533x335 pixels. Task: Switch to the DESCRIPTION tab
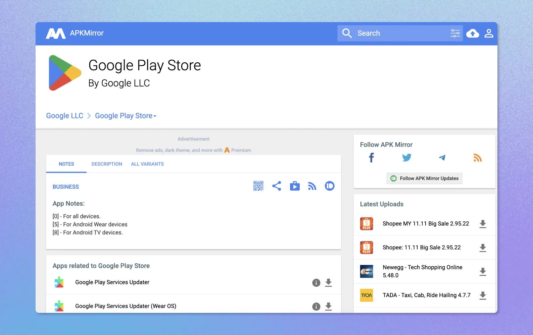107,164
